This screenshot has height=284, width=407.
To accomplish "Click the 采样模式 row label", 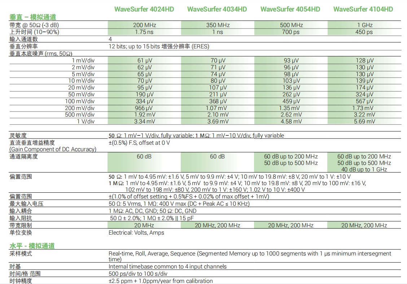I will (x=21, y=254).
